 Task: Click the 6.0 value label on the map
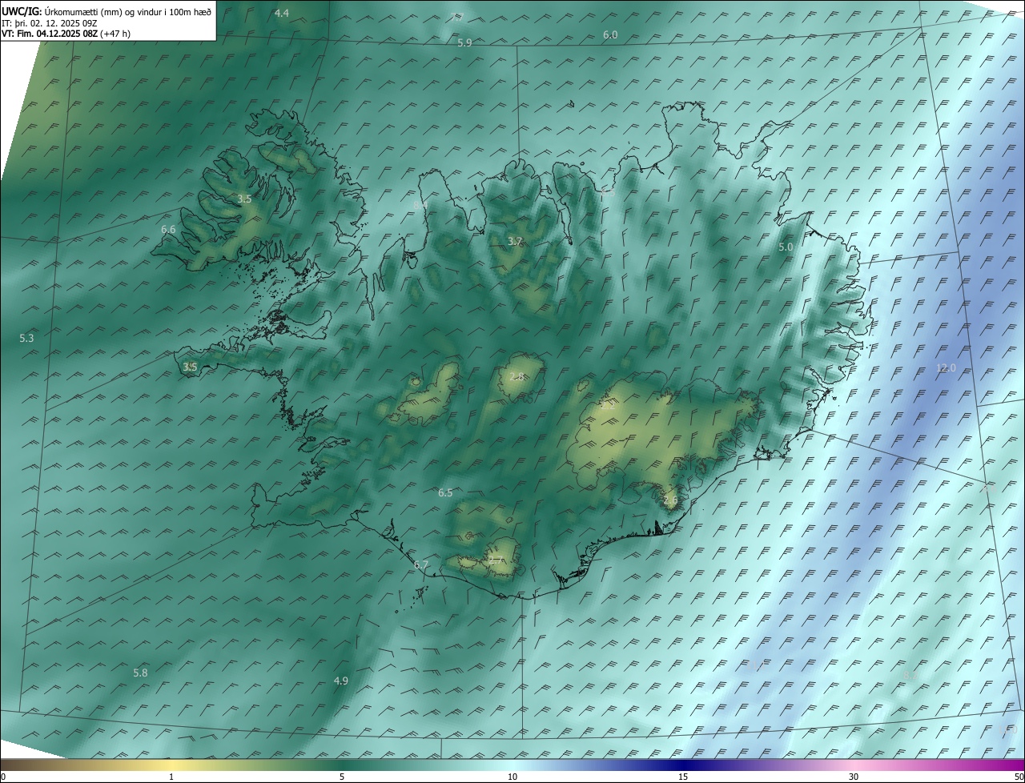(x=610, y=35)
